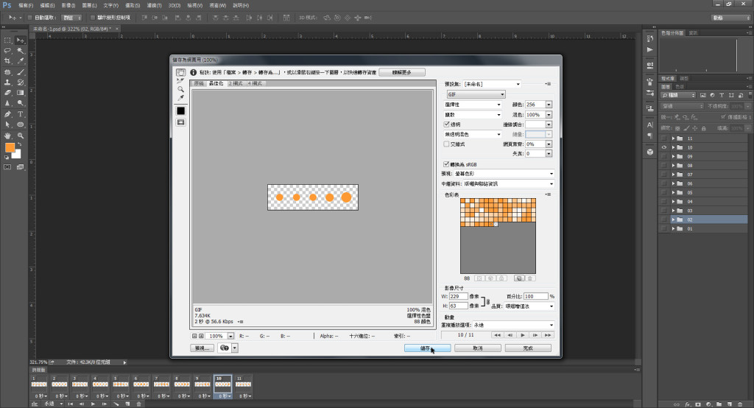The width and height of the screenshot is (754, 408).
Task: Click the 取消 (Cancel) button
Action: (x=478, y=348)
